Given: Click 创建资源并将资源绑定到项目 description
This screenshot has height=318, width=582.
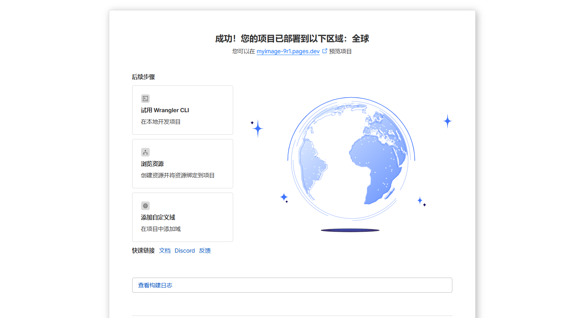Looking at the screenshot, I should coord(178,175).
